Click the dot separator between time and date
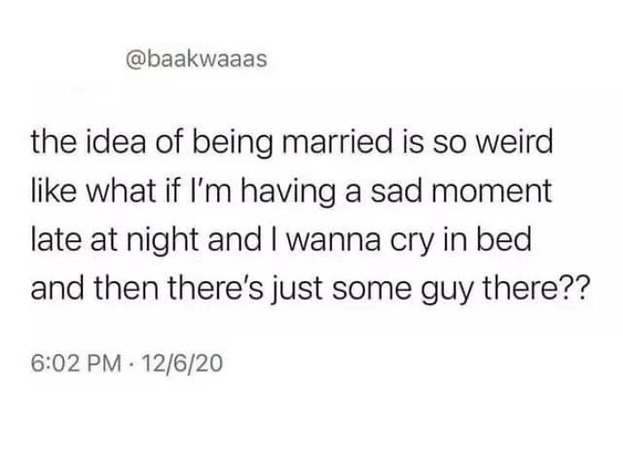 tap(132, 364)
